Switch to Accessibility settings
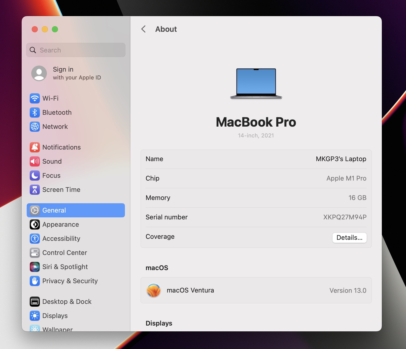Viewport: 406px width, 349px height. [x=61, y=239]
